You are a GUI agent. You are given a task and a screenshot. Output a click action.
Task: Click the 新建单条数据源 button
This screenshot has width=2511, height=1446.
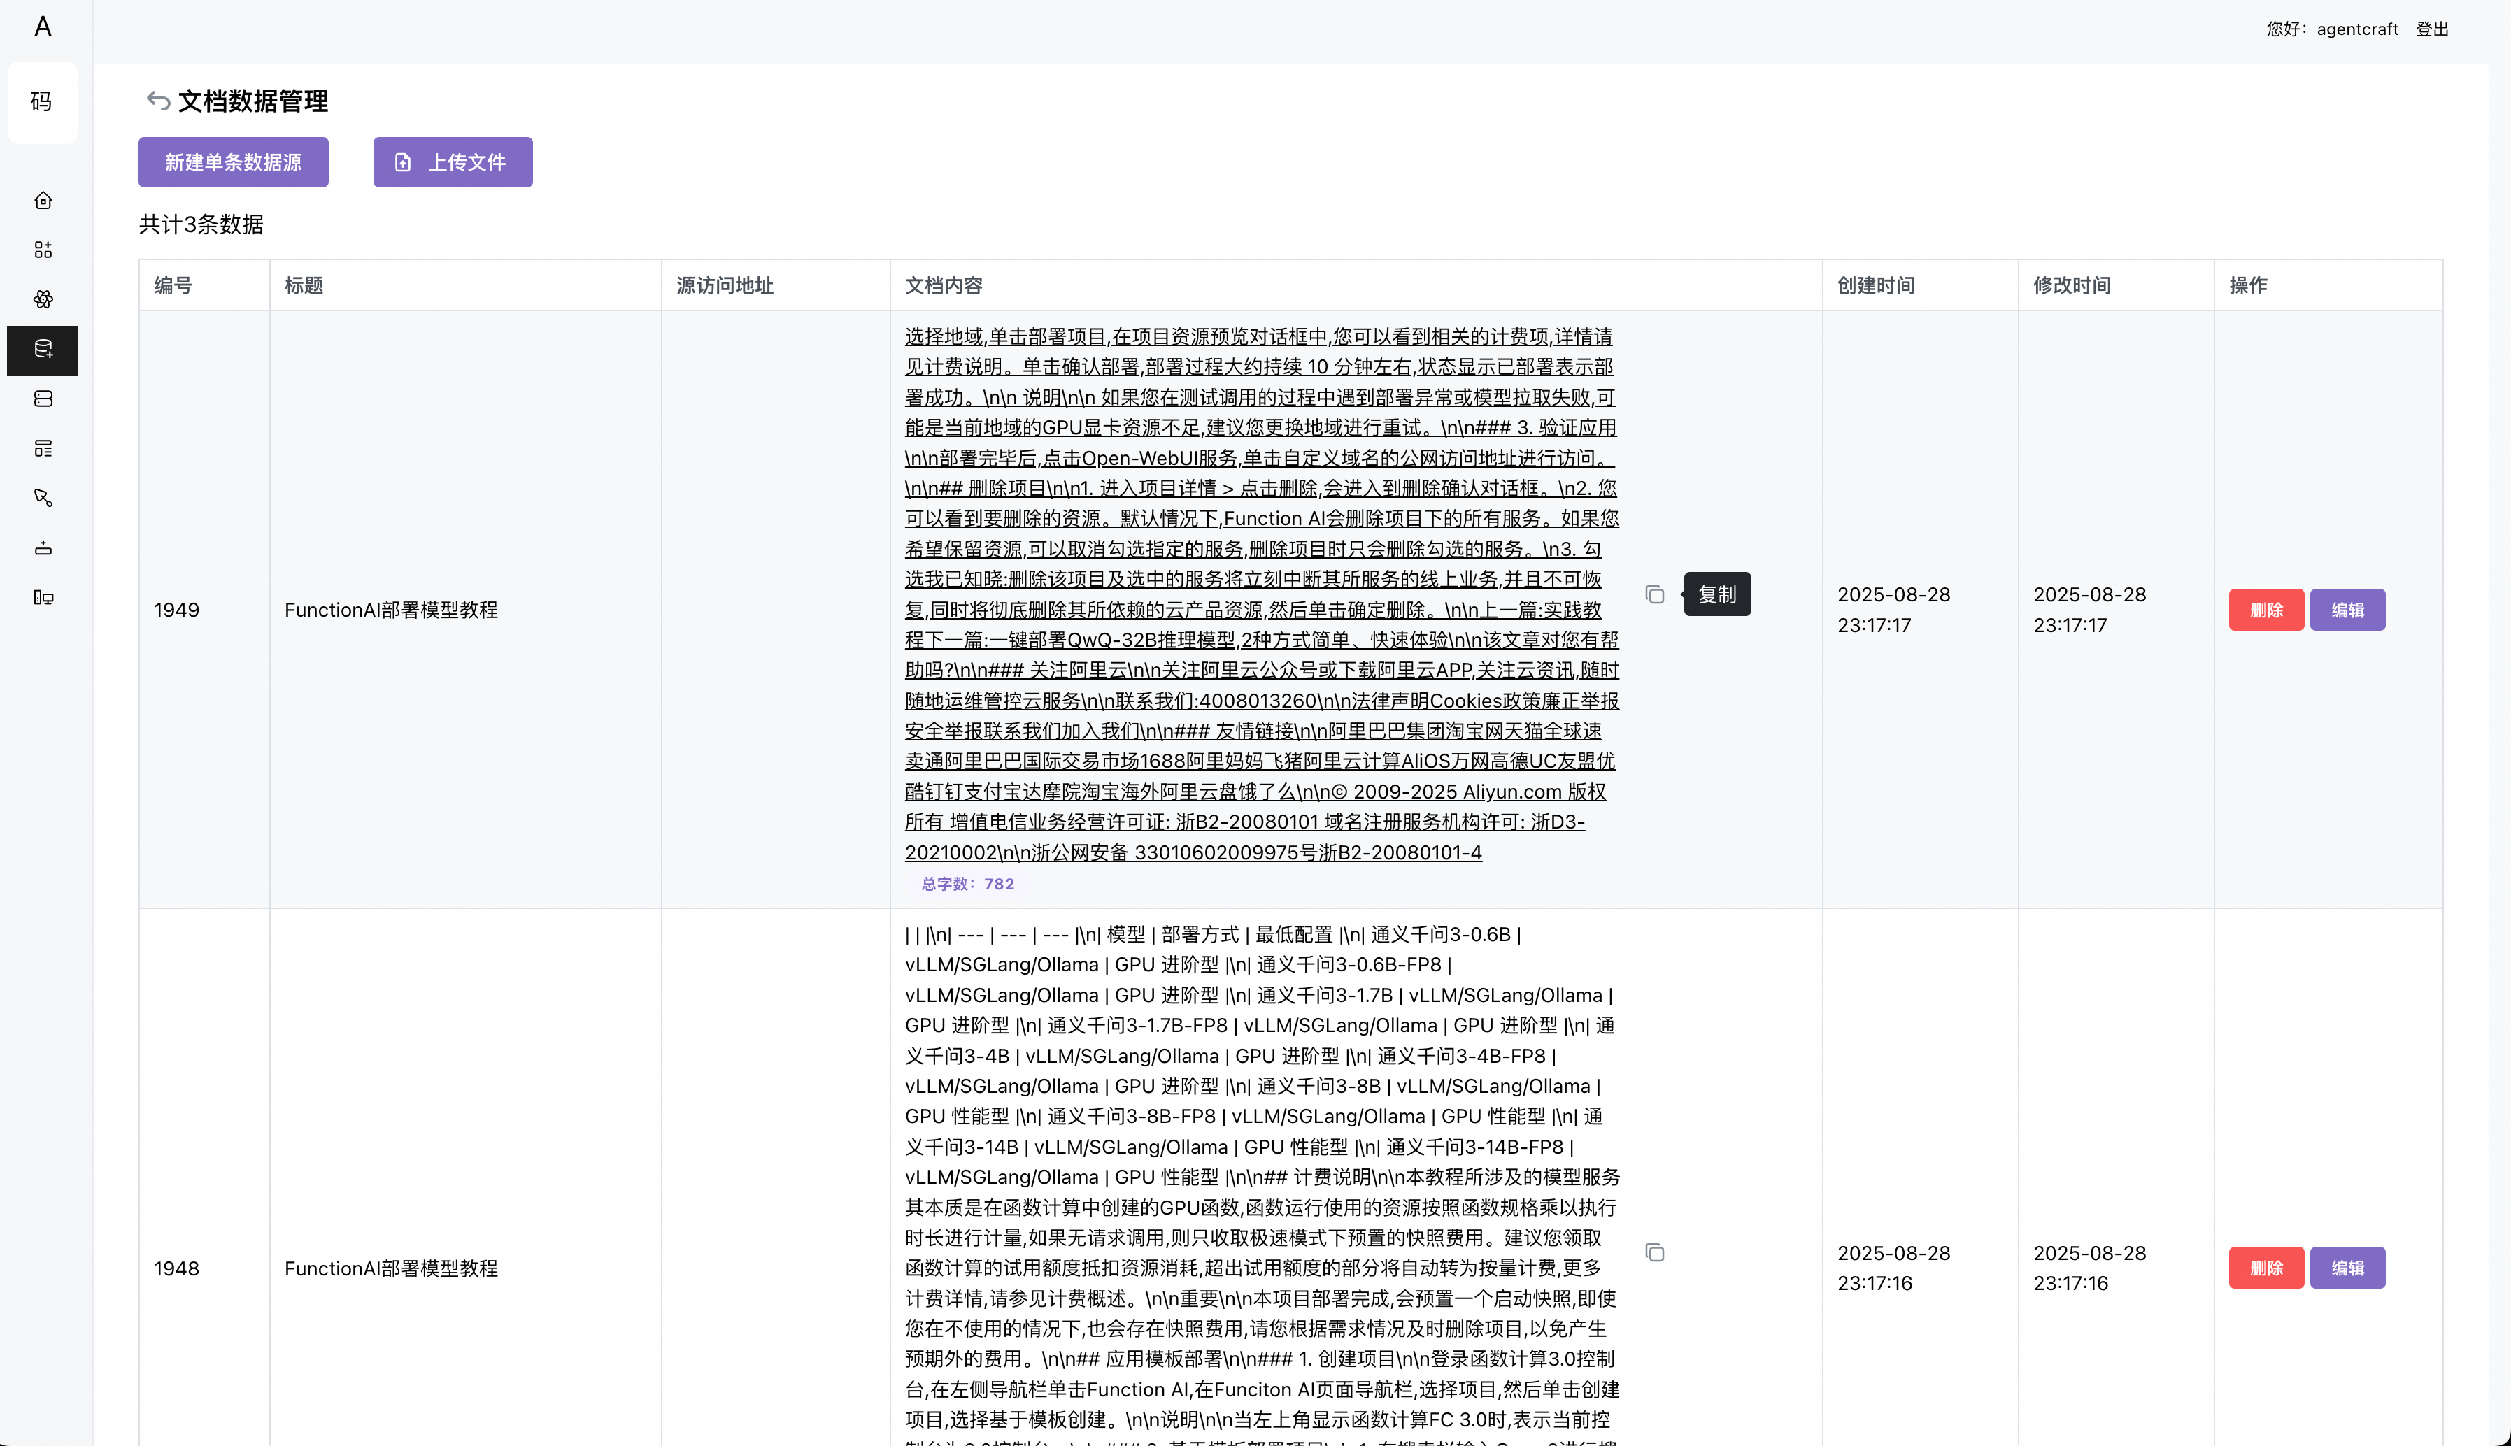[x=234, y=162]
